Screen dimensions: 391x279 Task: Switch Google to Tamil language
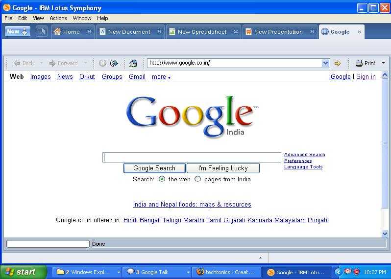coord(214,220)
